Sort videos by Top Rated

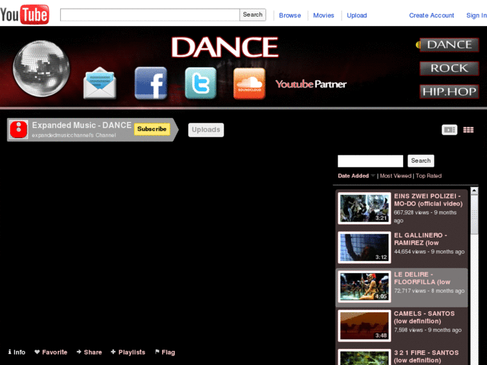click(x=429, y=176)
